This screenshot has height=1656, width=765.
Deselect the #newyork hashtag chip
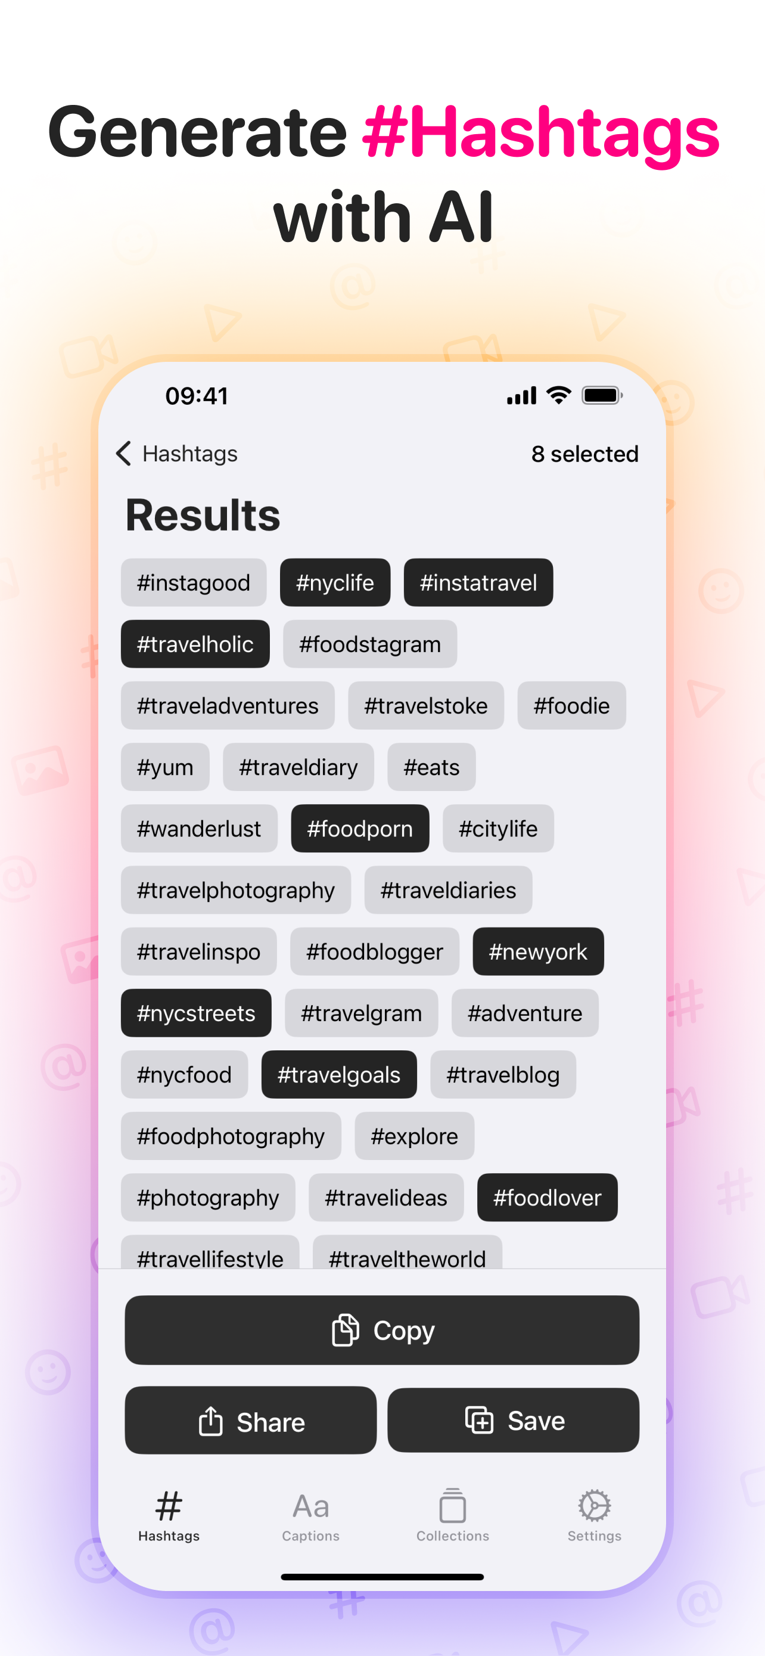(x=537, y=952)
